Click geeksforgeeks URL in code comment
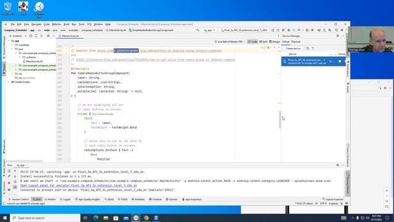394x222 pixels. tap(159, 51)
